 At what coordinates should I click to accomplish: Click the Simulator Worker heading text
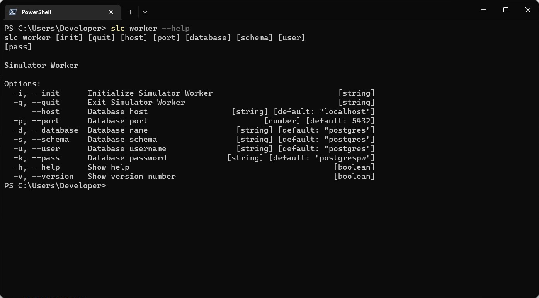(41, 65)
